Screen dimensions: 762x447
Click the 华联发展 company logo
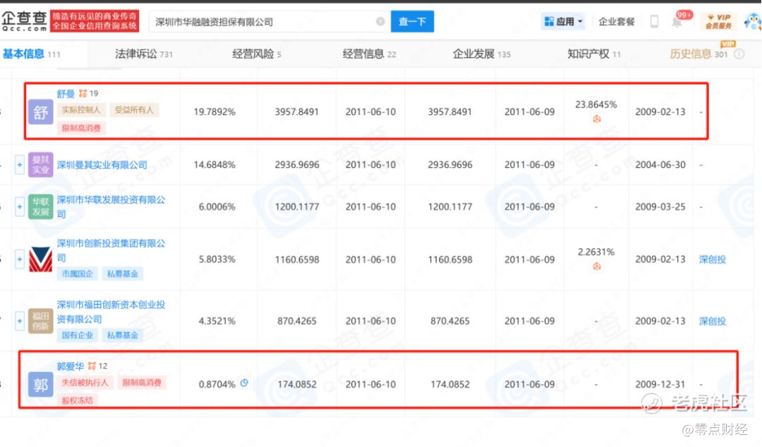point(40,207)
